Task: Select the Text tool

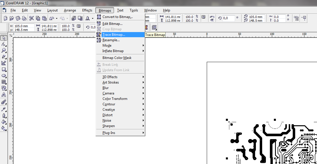Action: (x=4, y=94)
